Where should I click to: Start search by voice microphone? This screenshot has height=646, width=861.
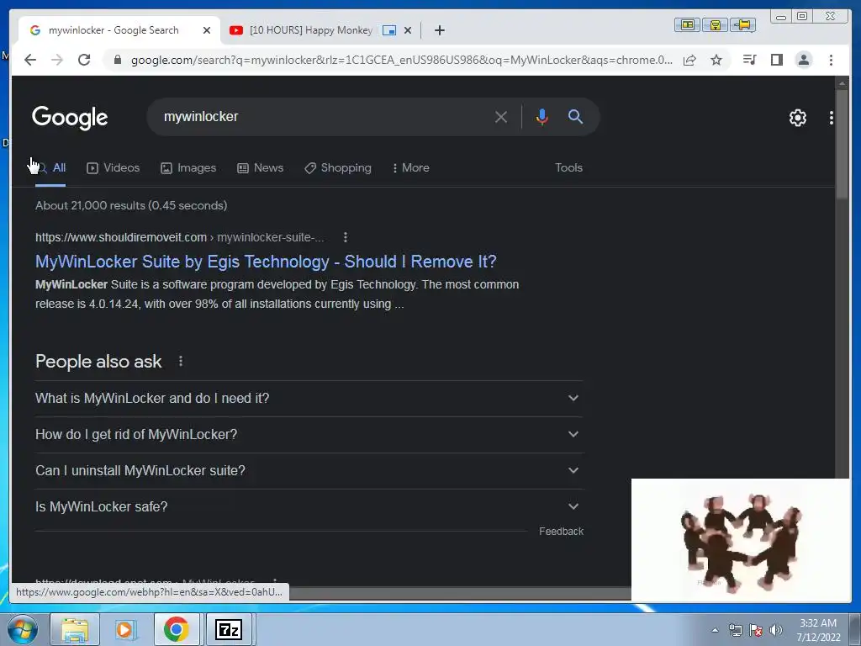(542, 117)
